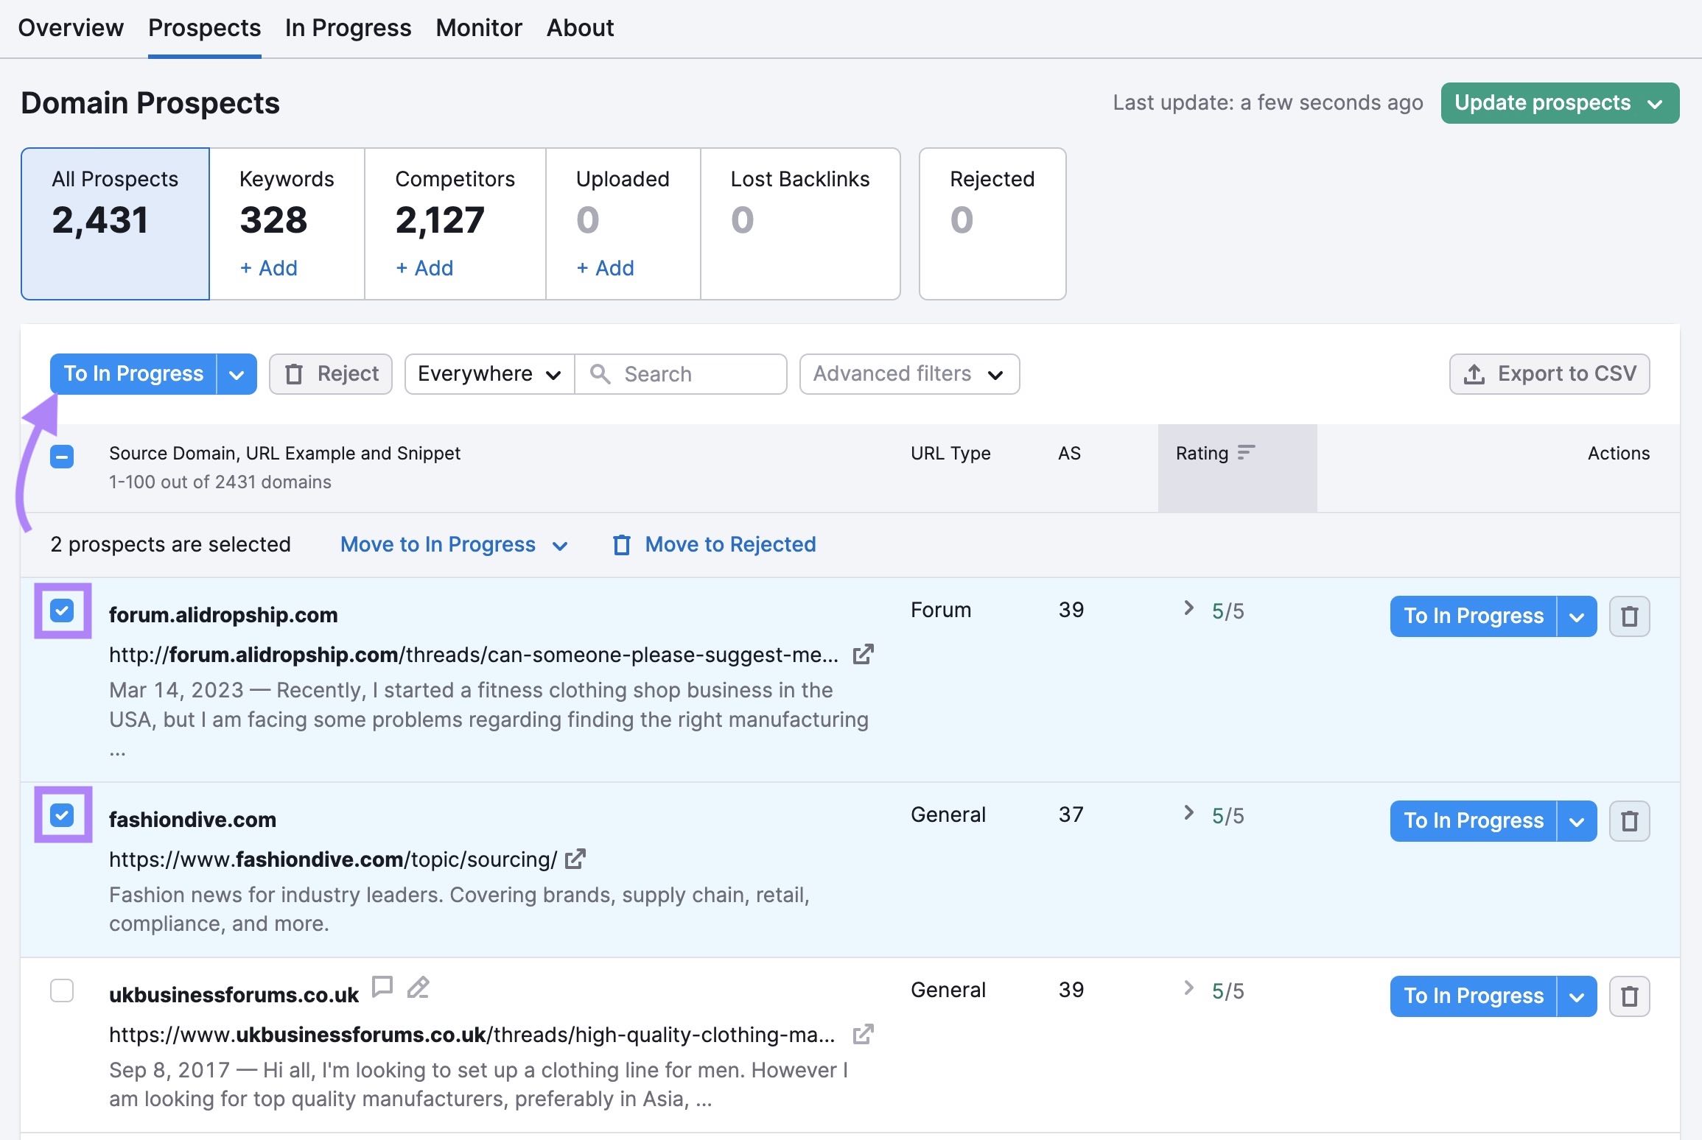Click the AS column header

coord(1069,453)
